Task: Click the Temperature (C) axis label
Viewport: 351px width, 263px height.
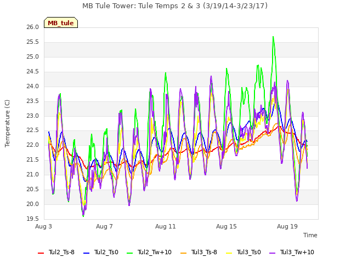Action: point(7,123)
